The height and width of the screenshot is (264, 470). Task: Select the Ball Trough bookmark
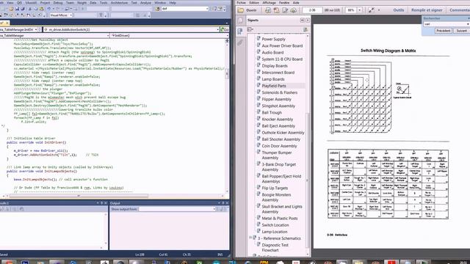click(272, 112)
